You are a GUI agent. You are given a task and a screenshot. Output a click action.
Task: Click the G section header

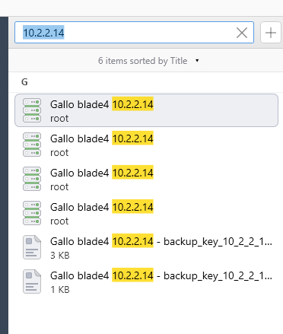pos(24,82)
